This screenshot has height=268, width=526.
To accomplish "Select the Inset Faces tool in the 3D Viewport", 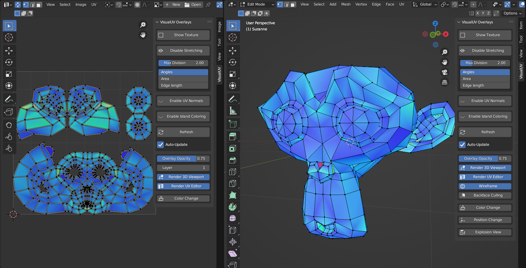I will click(233, 148).
